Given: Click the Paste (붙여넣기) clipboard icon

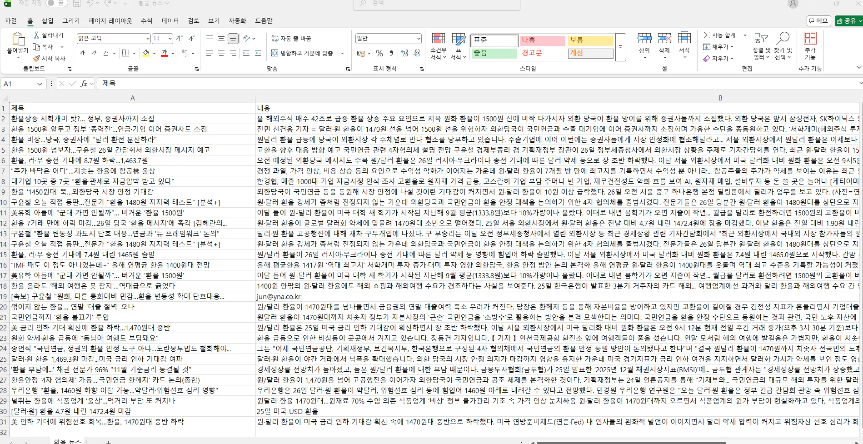Looking at the screenshot, I should [18, 39].
